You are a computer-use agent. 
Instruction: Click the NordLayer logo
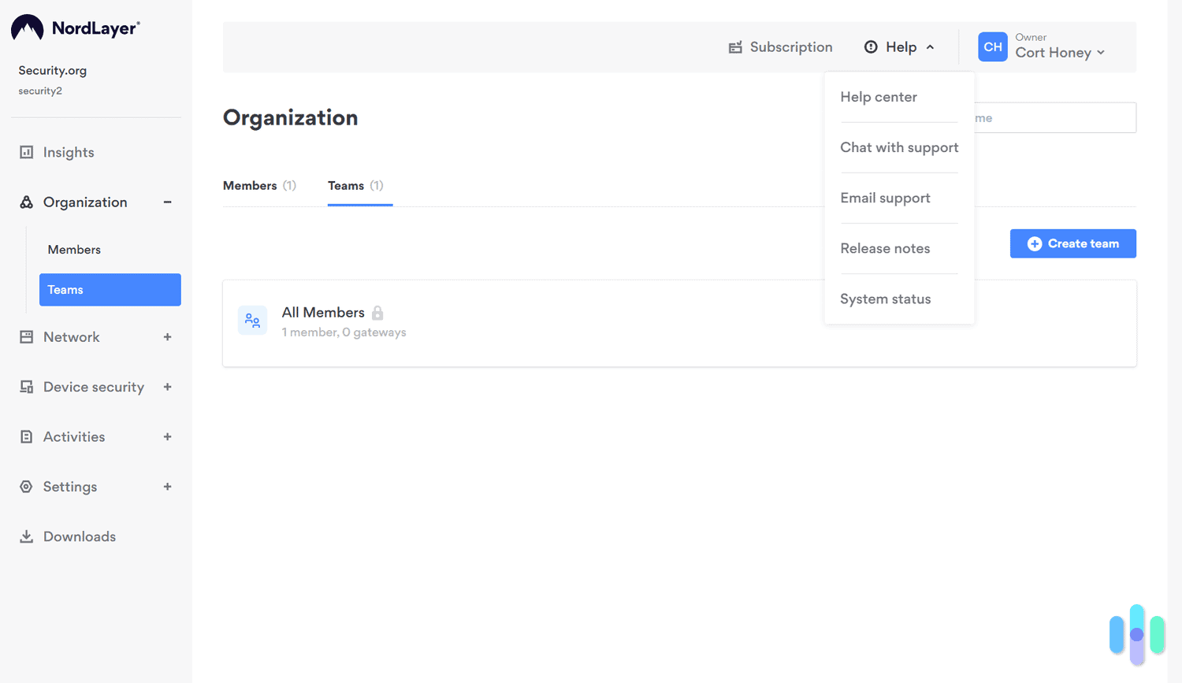click(x=74, y=26)
